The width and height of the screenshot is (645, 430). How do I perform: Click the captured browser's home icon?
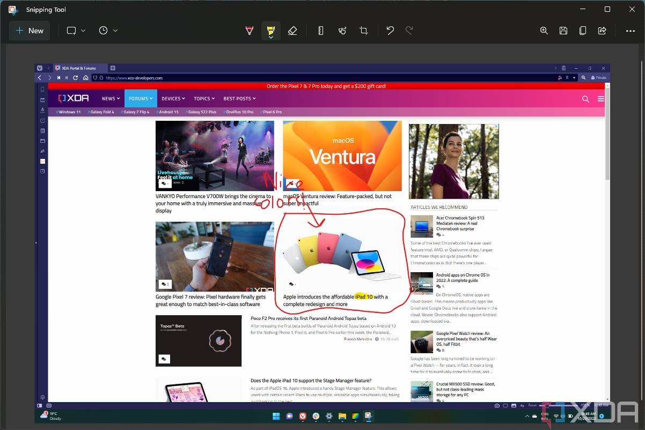pyautogui.click(x=85, y=78)
